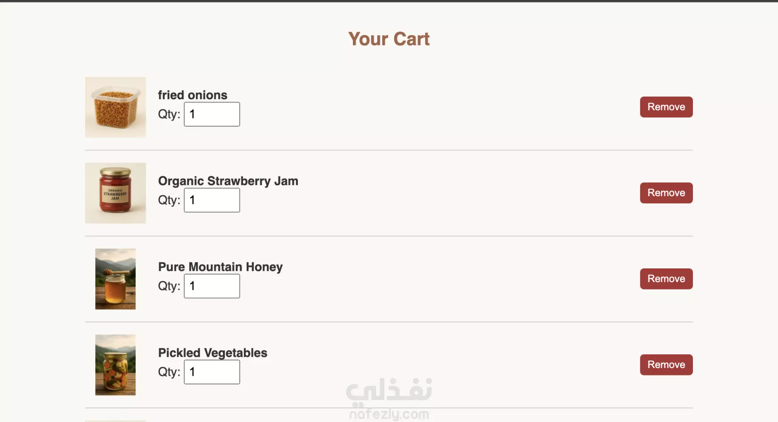Focus the fried onions quantity field
The height and width of the screenshot is (422, 778).
click(212, 114)
